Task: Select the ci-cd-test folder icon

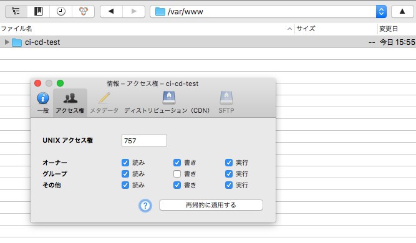Action: (16, 42)
